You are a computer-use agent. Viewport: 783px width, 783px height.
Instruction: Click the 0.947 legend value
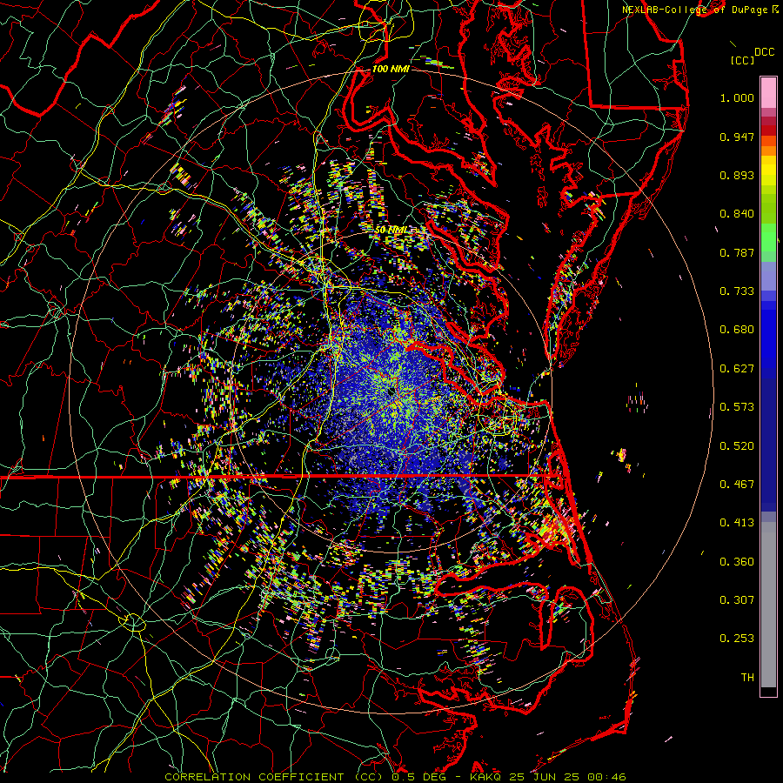[x=737, y=137]
